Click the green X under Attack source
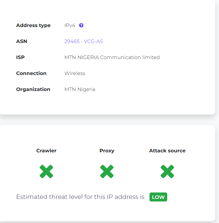Viewport: 219px width, 223px height. click(x=167, y=172)
